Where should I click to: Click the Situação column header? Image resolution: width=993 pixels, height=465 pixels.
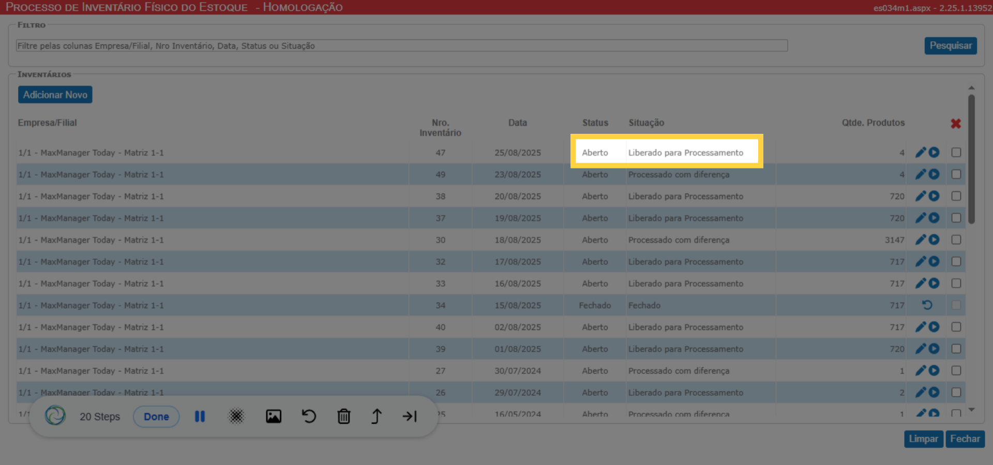pos(646,123)
